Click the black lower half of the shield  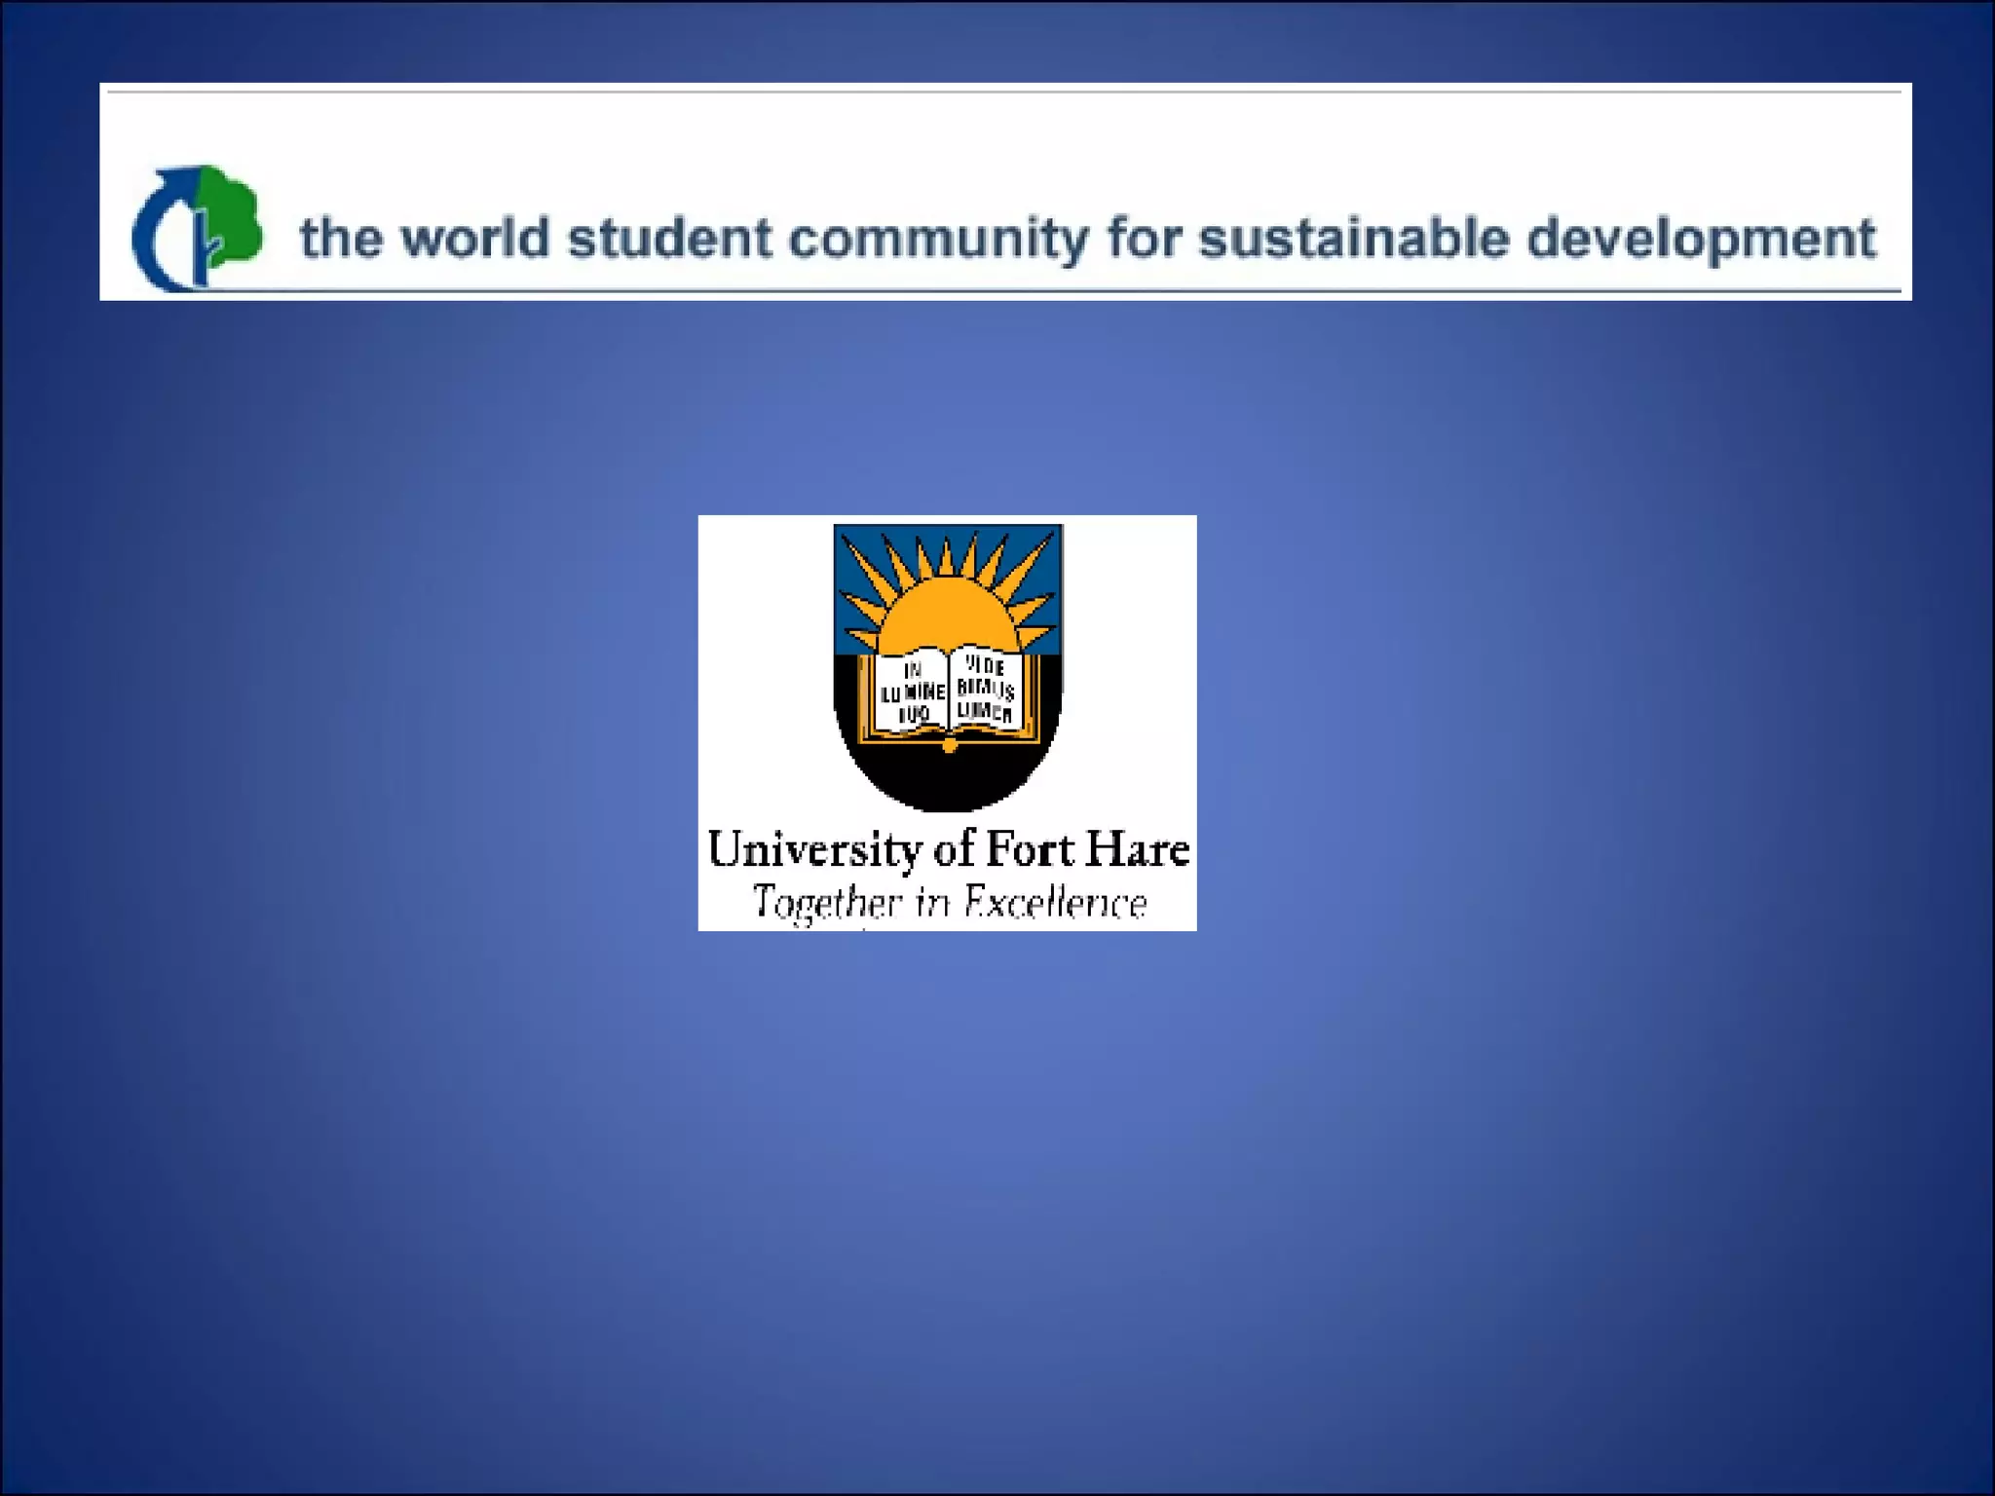947,774
